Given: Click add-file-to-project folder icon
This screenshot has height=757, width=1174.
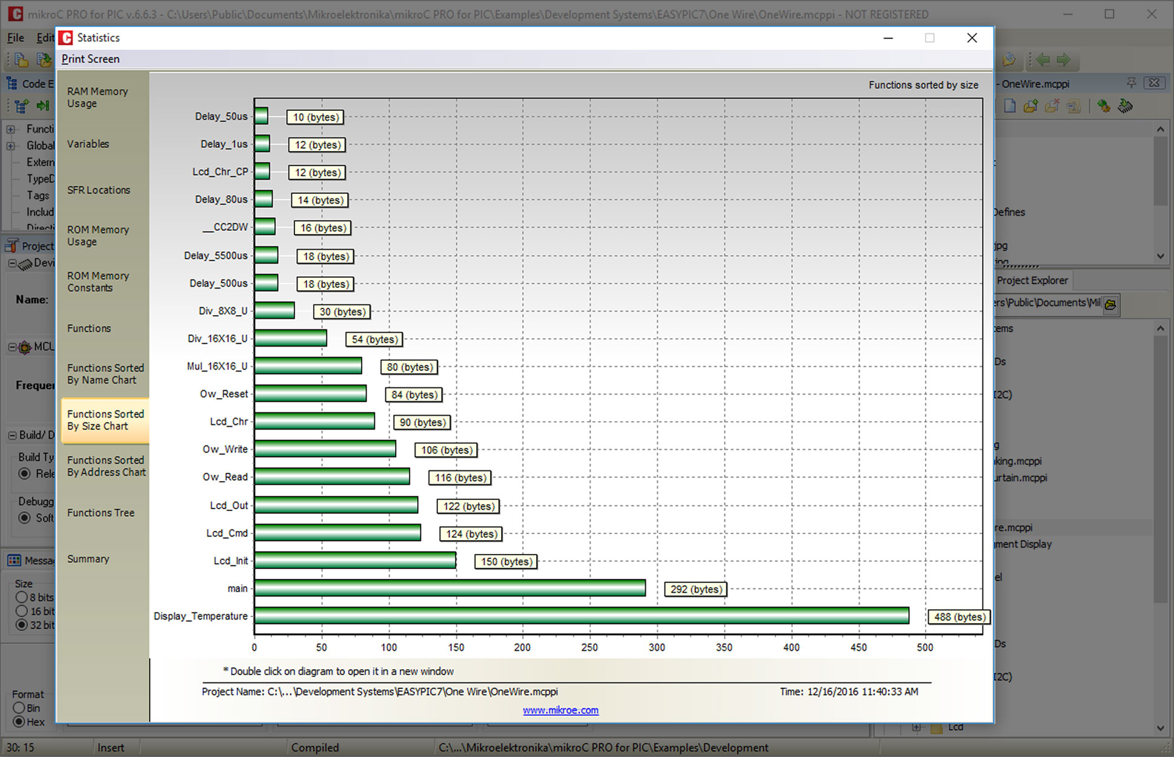Looking at the screenshot, I should tap(1030, 106).
